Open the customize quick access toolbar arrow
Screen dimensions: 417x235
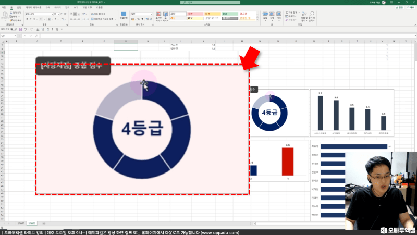[62, 29]
